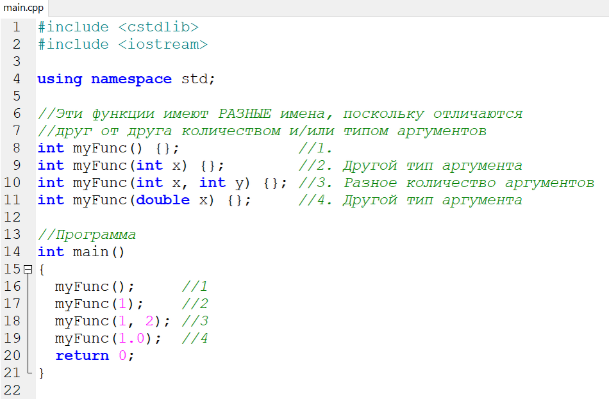Click comment '//3. Разное количество аргументов'

click(446, 183)
